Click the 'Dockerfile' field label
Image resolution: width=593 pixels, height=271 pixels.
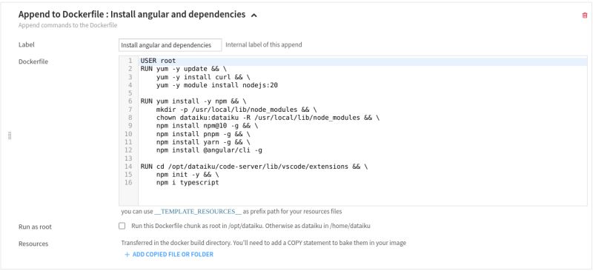pos(33,61)
